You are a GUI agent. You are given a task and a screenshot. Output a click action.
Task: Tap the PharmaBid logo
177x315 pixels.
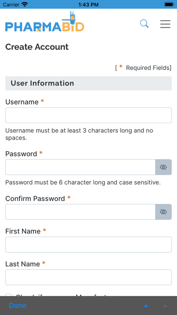pos(45,21)
